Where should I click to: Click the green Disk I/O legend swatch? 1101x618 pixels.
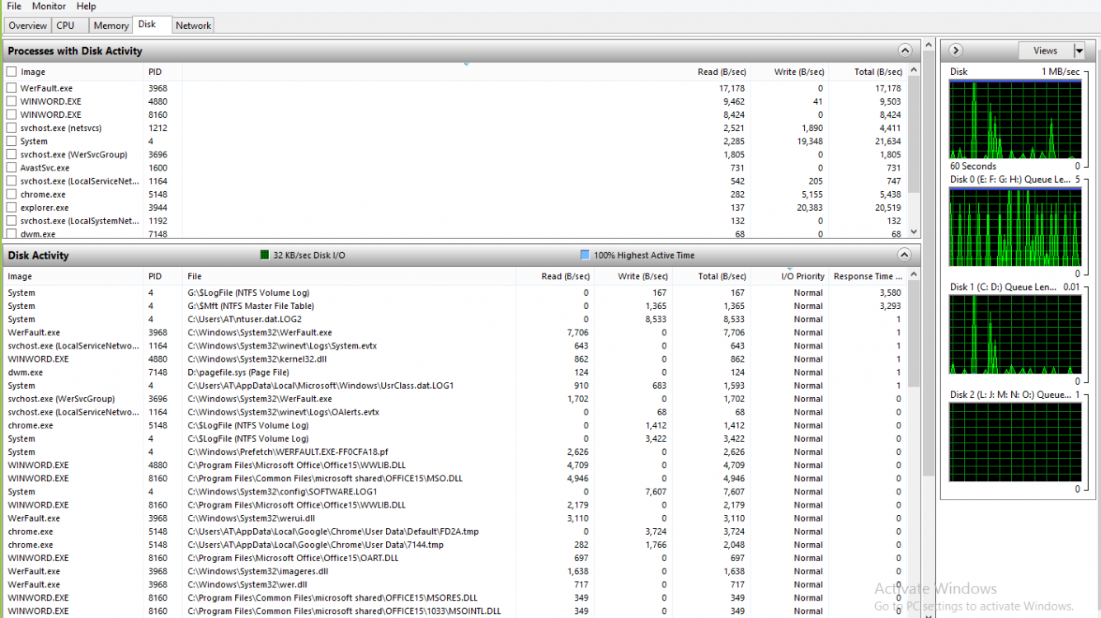click(x=265, y=255)
